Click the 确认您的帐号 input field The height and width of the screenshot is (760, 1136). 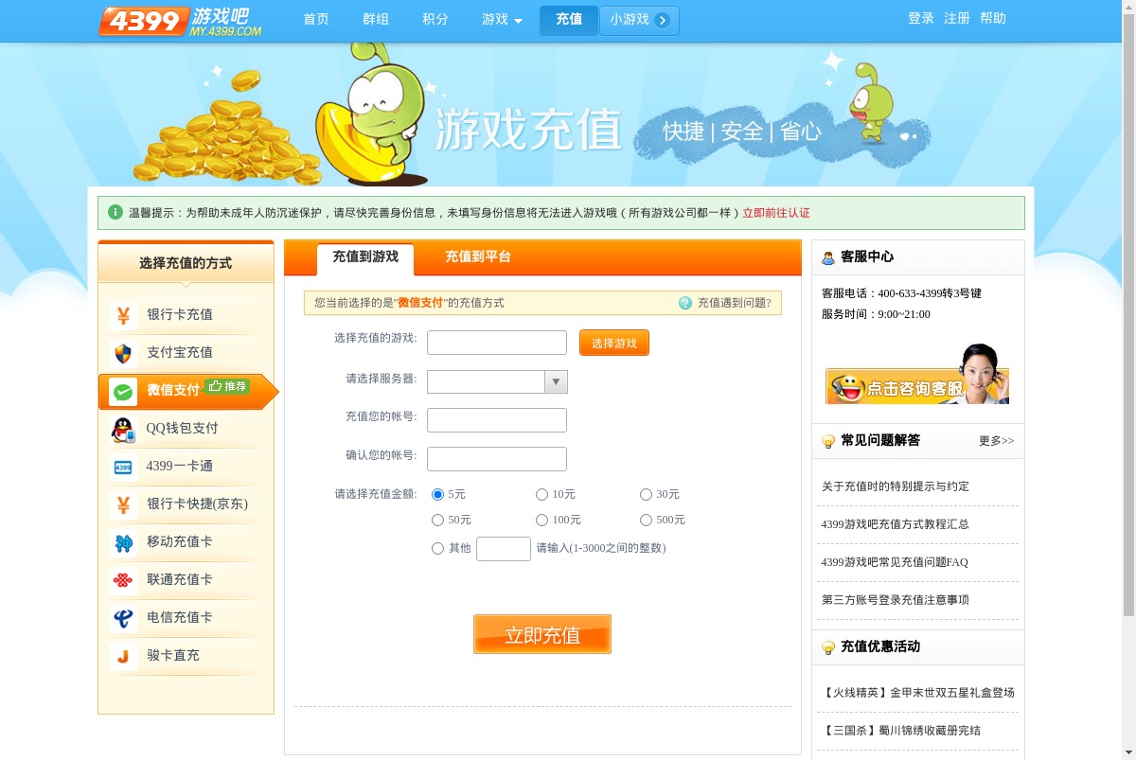click(x=497, y=459)
